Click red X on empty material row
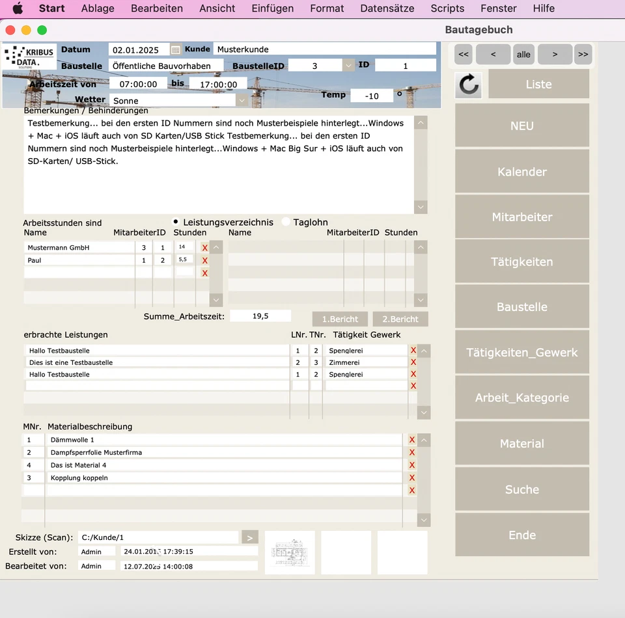The image size is (625, 618). (412, 490)
